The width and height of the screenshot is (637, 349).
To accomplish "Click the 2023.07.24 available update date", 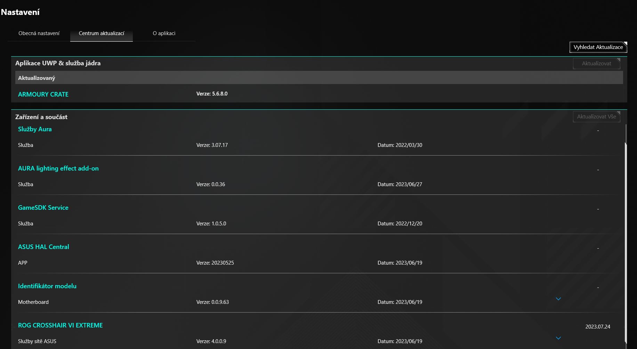I will pyautogui.click(x=598, y=327).
